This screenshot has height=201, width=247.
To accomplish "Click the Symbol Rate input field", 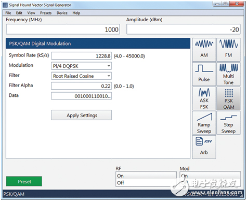I will (x=81, y=56).
